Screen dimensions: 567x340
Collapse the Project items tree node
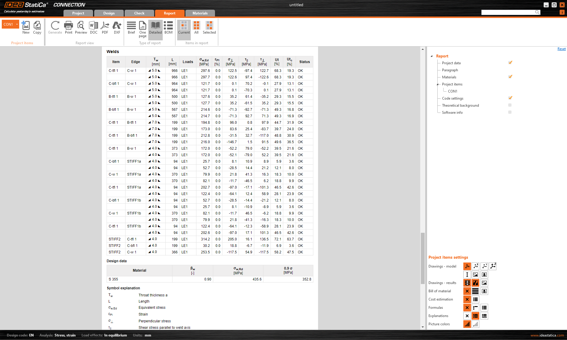pos(438,84)
